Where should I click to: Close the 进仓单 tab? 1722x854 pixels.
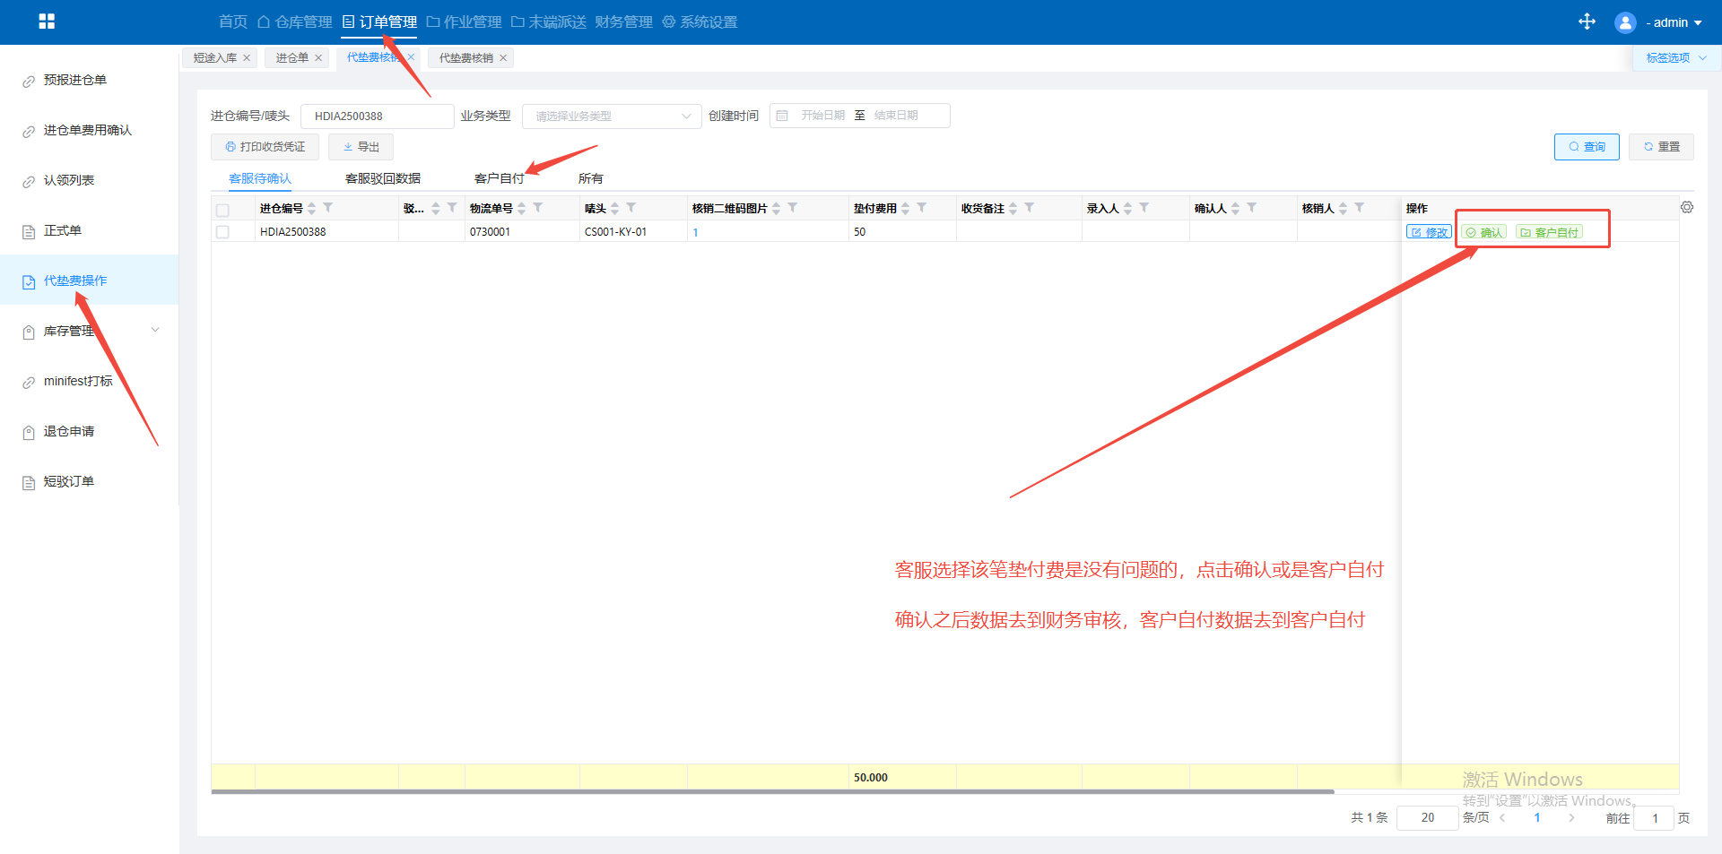coord(318,58)
